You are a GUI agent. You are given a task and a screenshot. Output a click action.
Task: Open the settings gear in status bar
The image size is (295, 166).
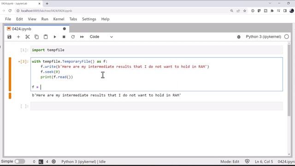coord(53,161)
